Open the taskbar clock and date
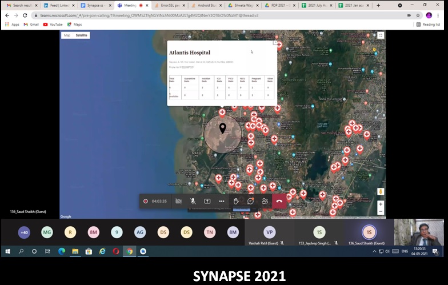The image size is (448, 285). point(419,251)
